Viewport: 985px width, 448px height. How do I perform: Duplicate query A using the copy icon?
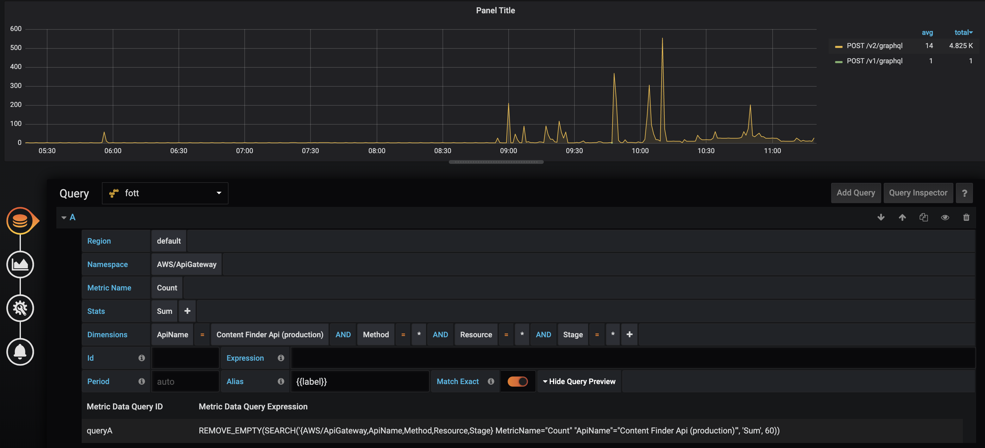click(x=924, y=217)
